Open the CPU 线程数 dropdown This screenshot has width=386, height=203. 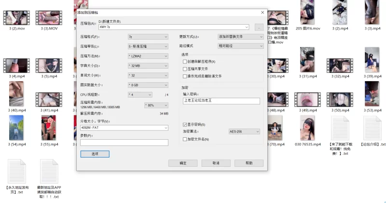click(x=140, y=94)
